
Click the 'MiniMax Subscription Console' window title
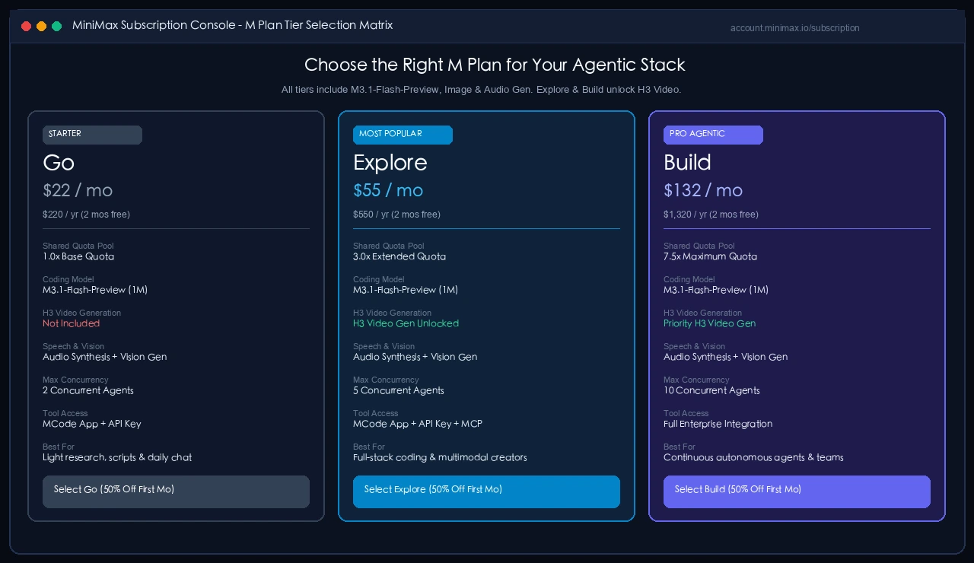pos(232,25)
